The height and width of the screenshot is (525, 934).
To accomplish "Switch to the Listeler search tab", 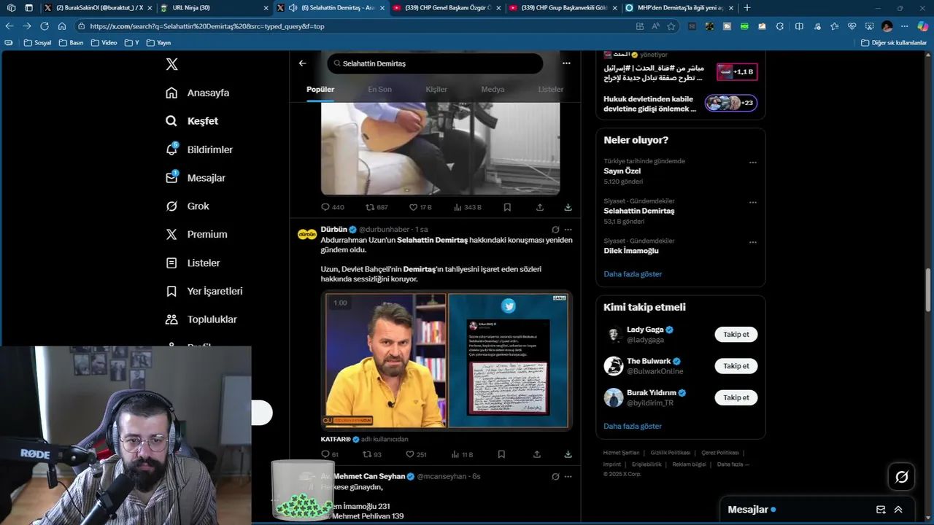I will 551,89.
